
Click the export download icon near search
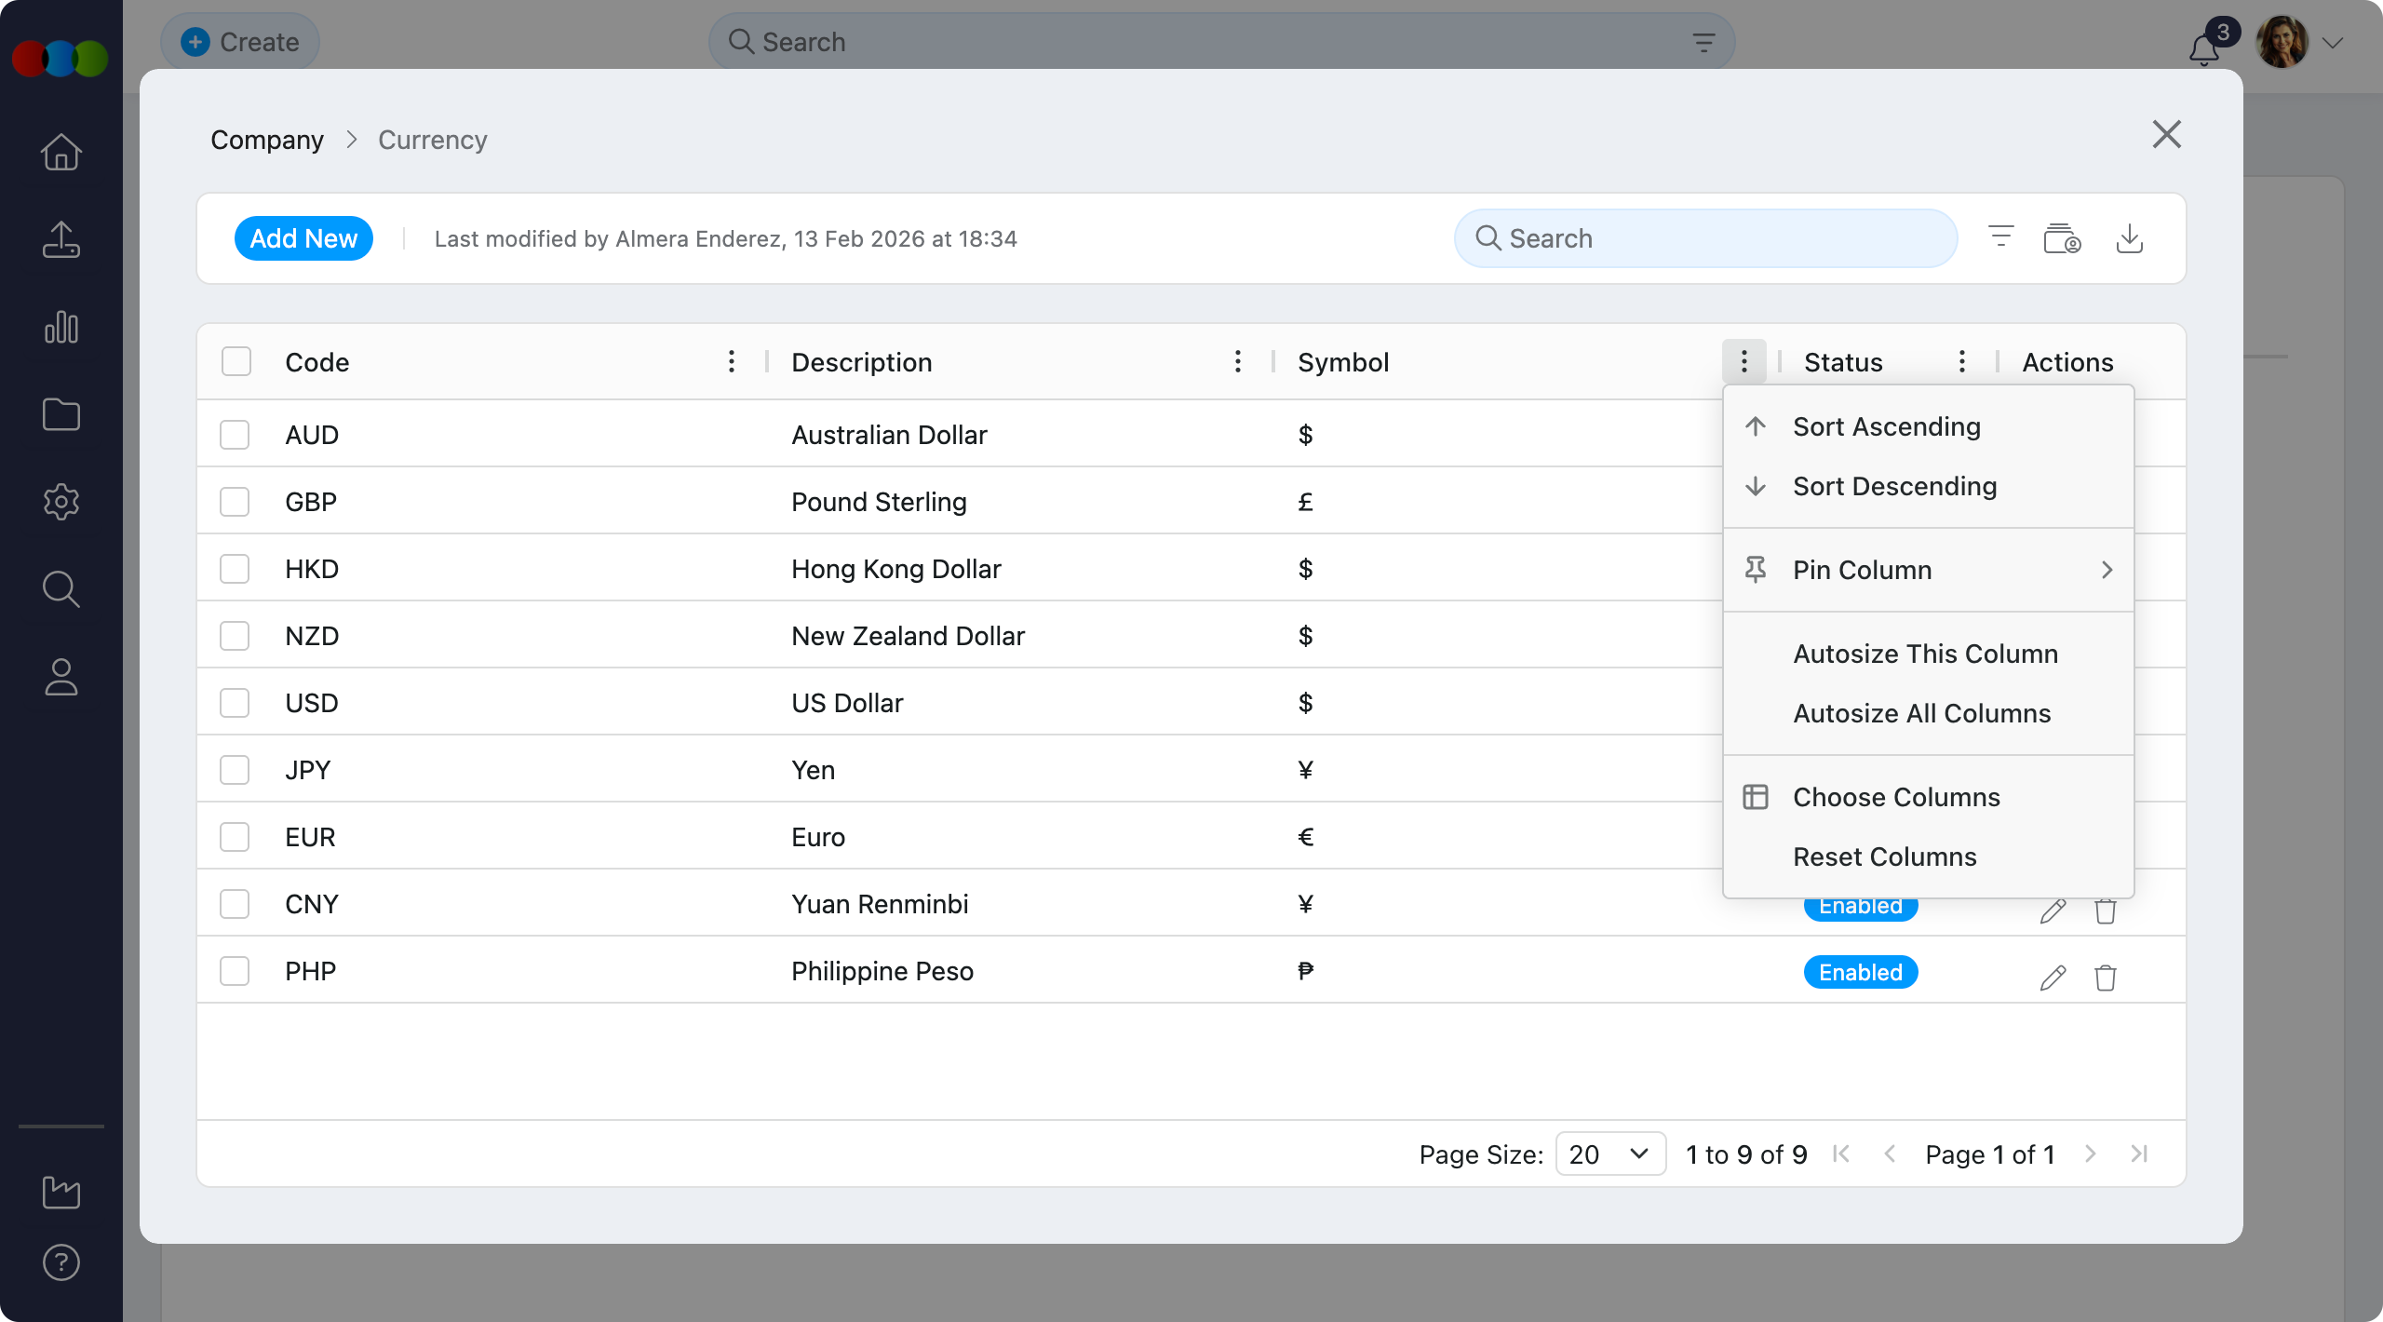2131,239
